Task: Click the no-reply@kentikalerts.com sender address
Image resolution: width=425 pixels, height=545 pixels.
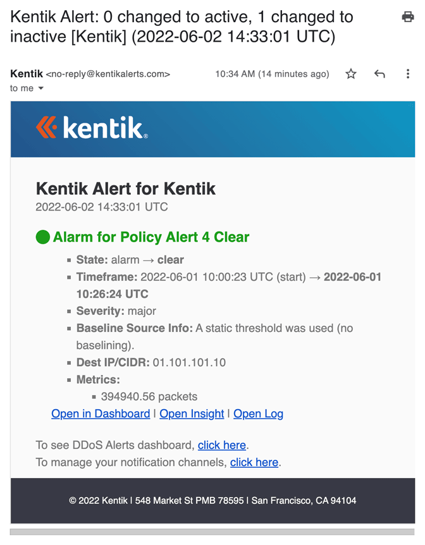Action: pyautogui.click(x=108, y=74)
